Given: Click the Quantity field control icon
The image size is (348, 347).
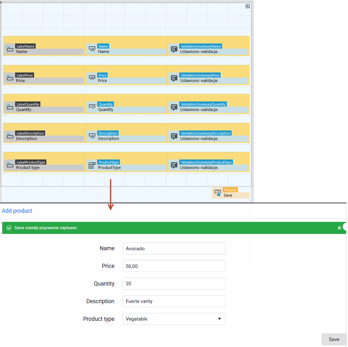Looking at the screenshot, I should point(92,107).
